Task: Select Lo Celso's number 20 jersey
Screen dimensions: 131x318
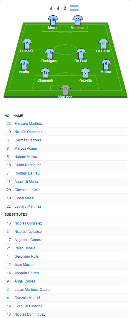Action: [103, 44]
